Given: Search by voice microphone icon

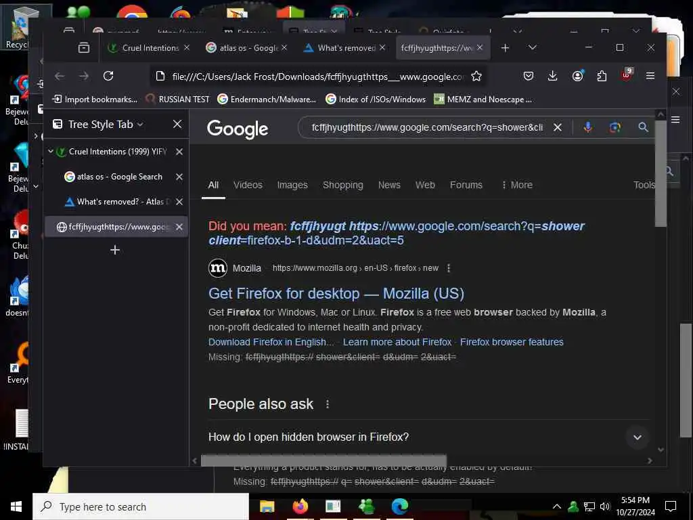Looking at the screenshot, I should pyautogui.click(x=588, y=127).
